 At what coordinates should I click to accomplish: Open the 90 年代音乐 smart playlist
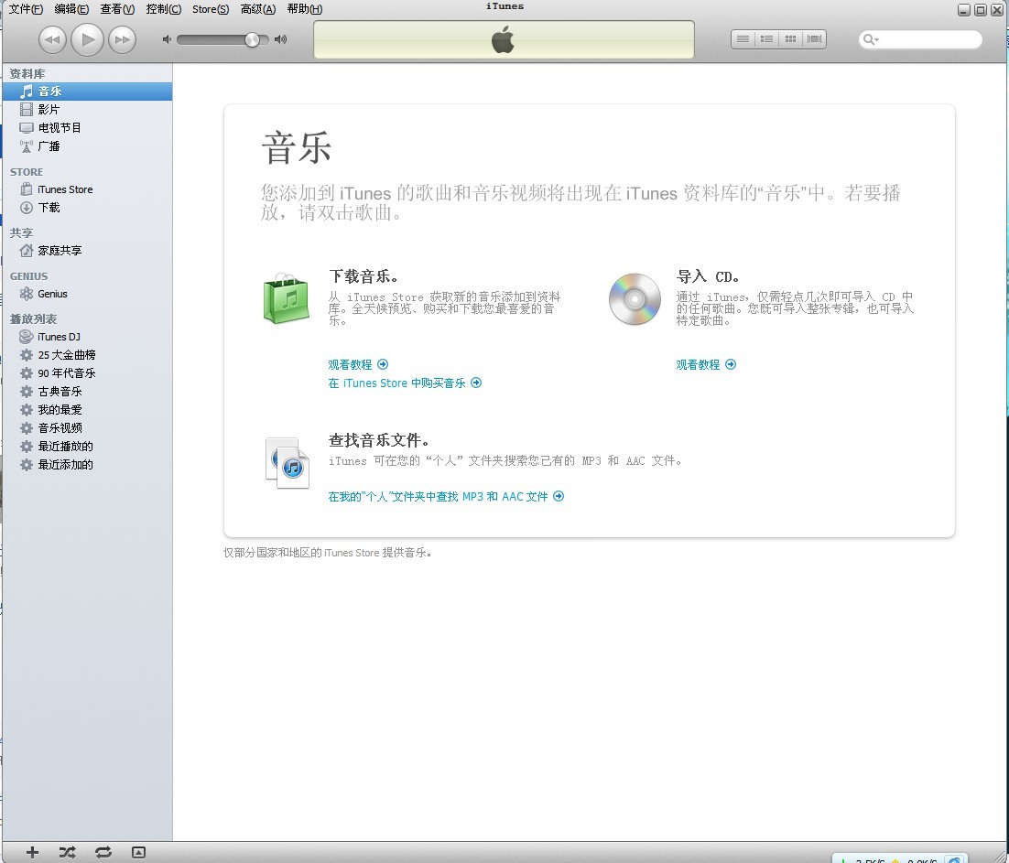click(88, 373)
